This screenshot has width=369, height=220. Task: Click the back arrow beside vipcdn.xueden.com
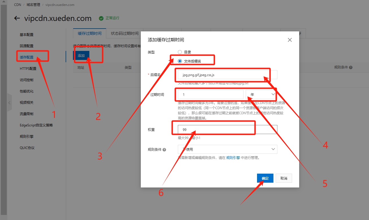17,18
